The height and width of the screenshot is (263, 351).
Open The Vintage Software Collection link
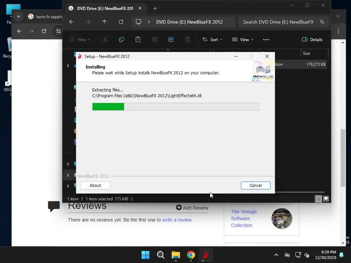click(244, 218)
